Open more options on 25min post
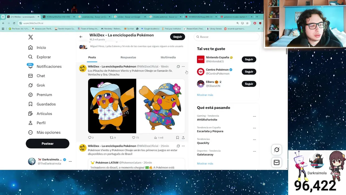346x195 pixels. click(x=183, y=146)
